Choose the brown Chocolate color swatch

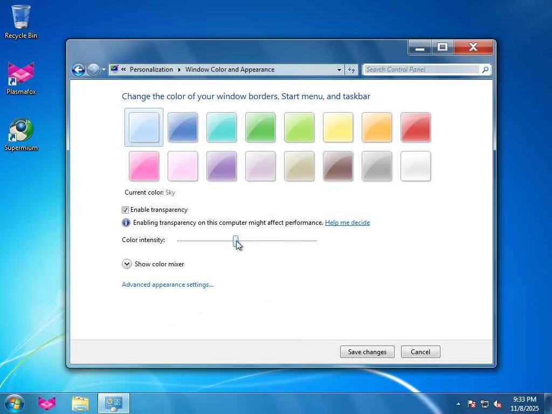coord(338,166)
